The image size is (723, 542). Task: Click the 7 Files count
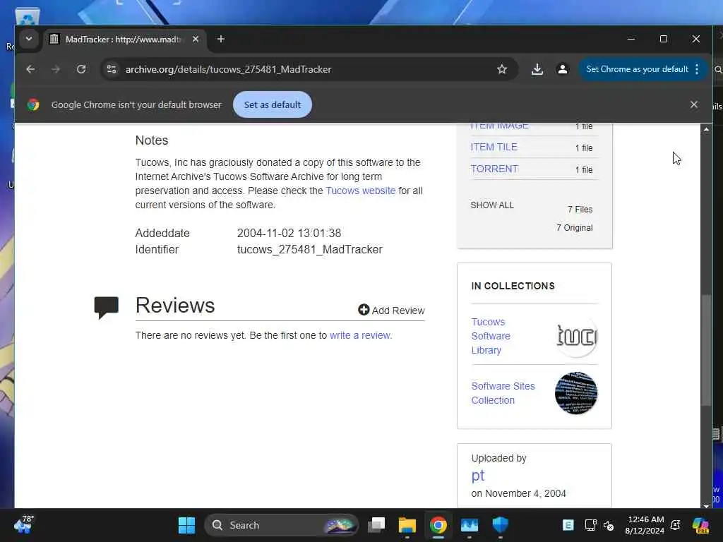pyautogui.click(x=580, y=209)
